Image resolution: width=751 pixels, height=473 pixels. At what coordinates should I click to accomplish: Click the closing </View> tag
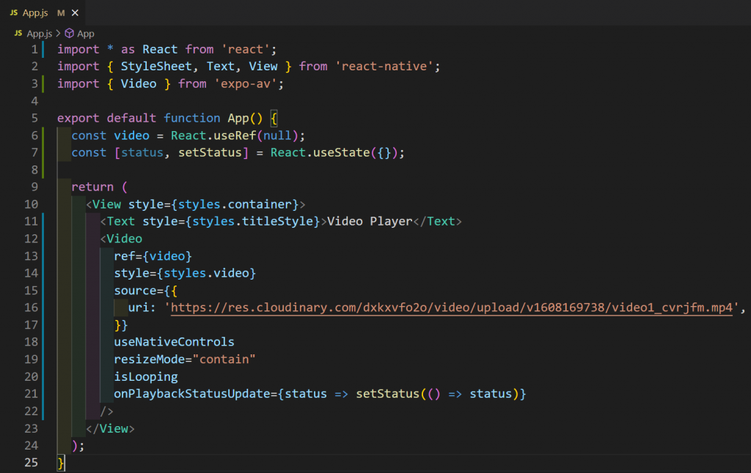pos(110,428)
